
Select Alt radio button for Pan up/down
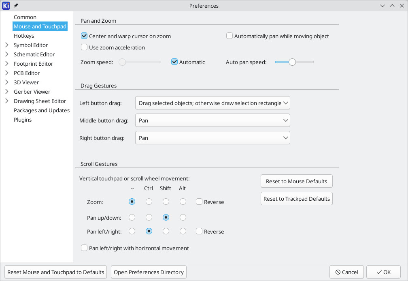[183, 217]
